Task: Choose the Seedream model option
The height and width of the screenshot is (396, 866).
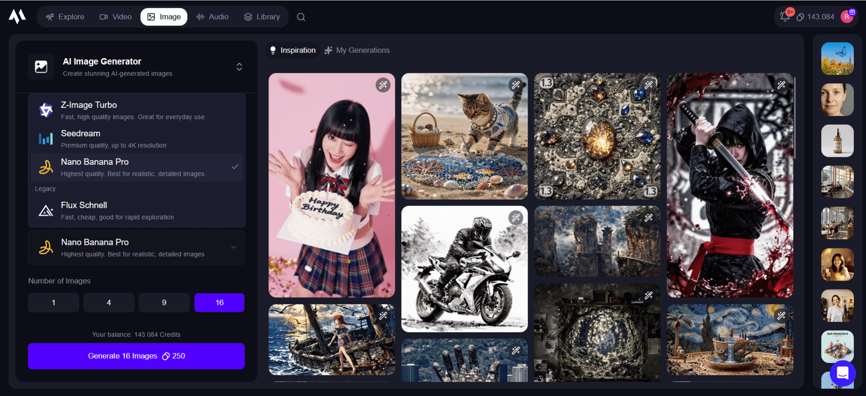Action: click(137, 139)
